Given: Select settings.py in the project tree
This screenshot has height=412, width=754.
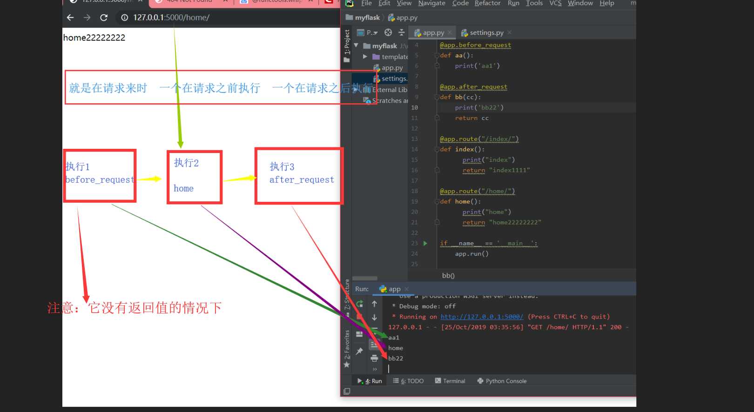Looking at the screenshot, I should pyautogui.click(x=390, y=79).
